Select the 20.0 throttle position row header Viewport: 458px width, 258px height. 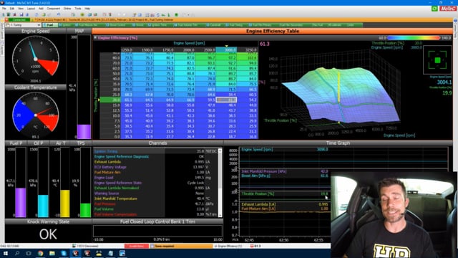pyautogui.click(x=110, y=100)
